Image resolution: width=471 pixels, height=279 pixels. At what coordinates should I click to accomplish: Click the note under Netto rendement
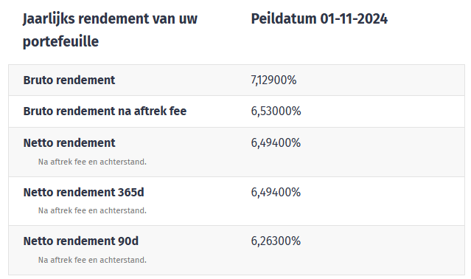tap(92, 162)
